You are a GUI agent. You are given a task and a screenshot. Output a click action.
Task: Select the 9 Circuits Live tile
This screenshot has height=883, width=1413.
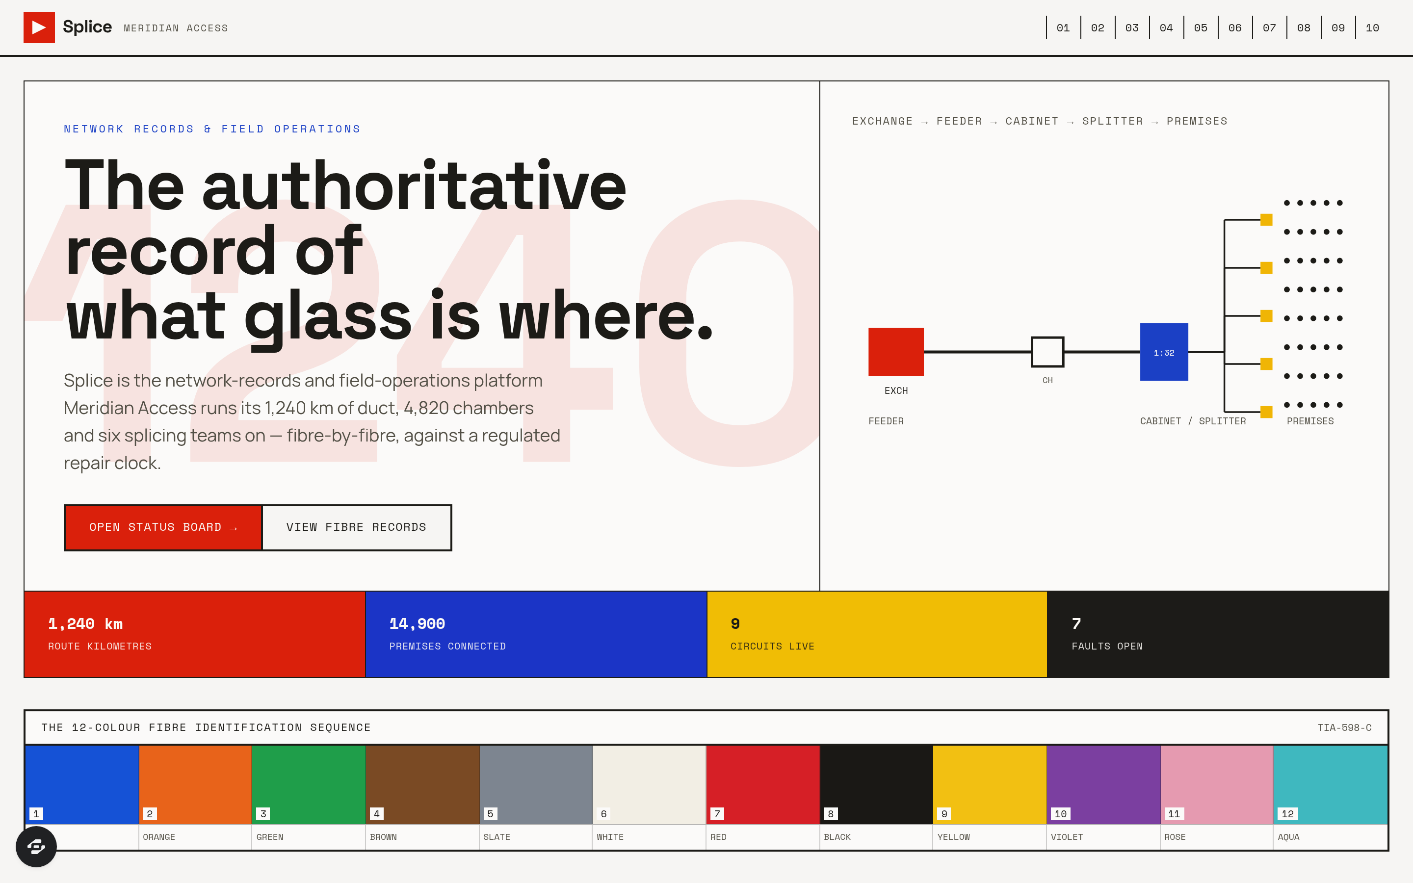877,634
